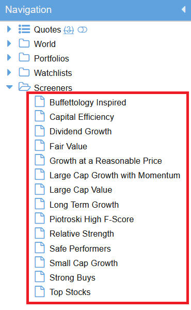
Task: Collapse the Navigation panel with the arrow
Action: (x=183, y=9)
